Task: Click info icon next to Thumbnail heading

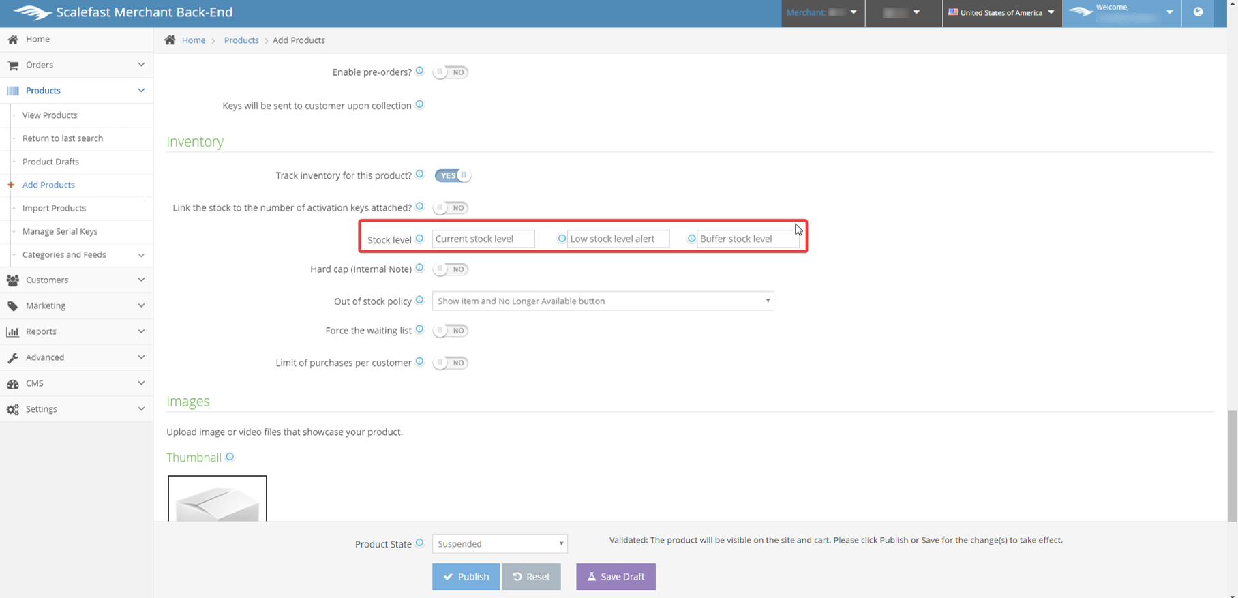Action: (x=230, y=457)
